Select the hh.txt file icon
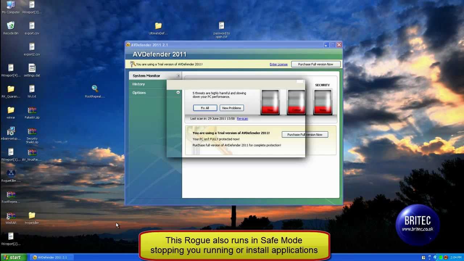This screenshot has height=261, width=464. tap(32, 91)
